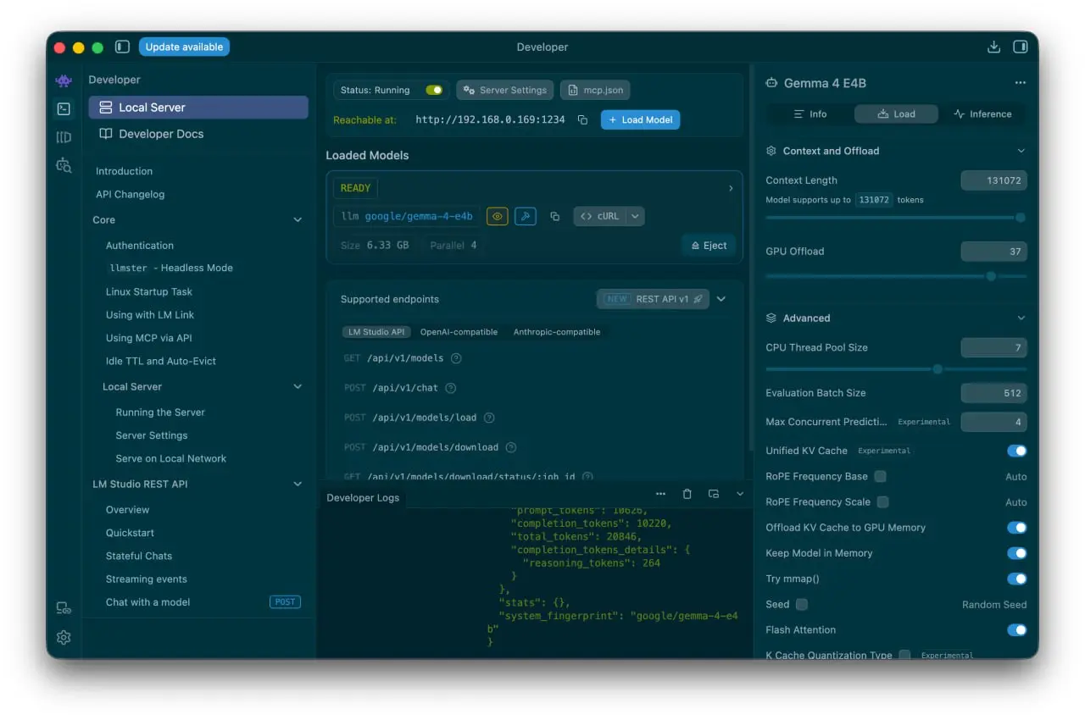Click the blue tool-use hammer icon

[x=526, y=217]
